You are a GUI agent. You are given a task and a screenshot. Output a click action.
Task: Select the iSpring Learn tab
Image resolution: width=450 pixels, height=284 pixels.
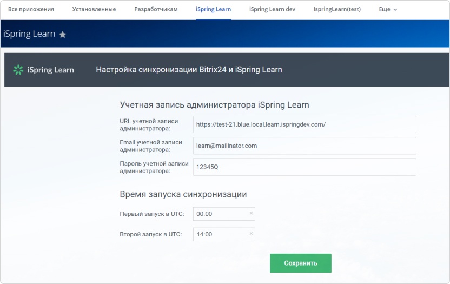coord(213,9)
